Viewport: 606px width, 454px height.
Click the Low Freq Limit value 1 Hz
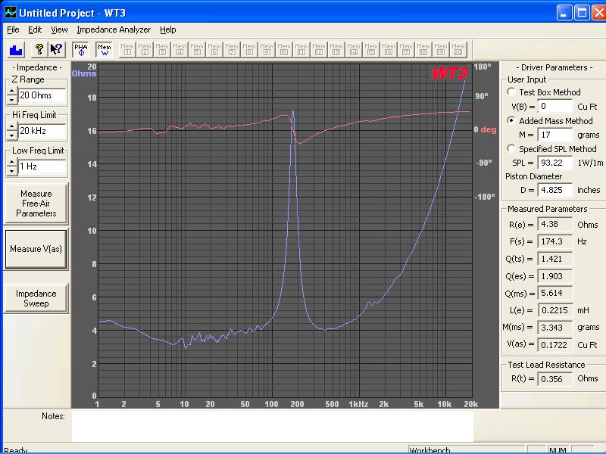[42, 166]
